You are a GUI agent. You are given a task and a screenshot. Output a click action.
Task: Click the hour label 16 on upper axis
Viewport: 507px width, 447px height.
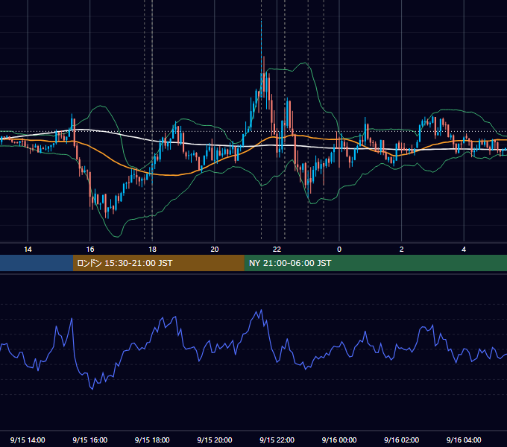(x=90, y=250)
